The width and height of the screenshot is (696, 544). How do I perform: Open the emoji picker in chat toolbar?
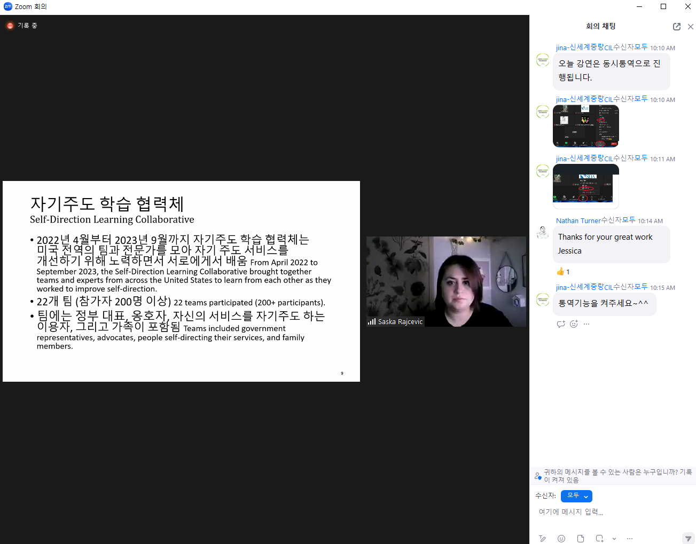point(561,539)
